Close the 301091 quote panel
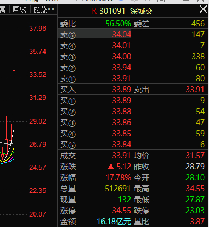 point(203,9)
